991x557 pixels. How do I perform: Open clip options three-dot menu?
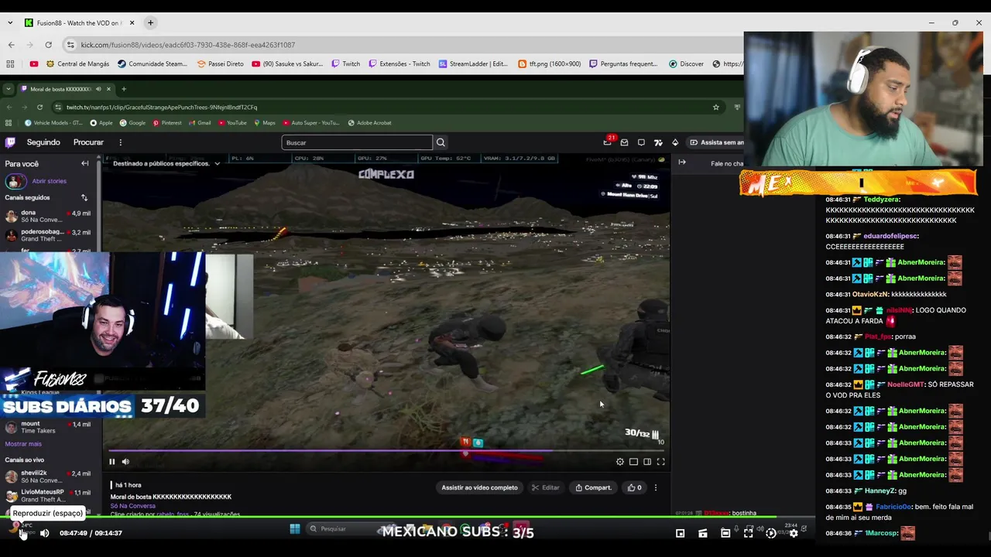point(655,487)
